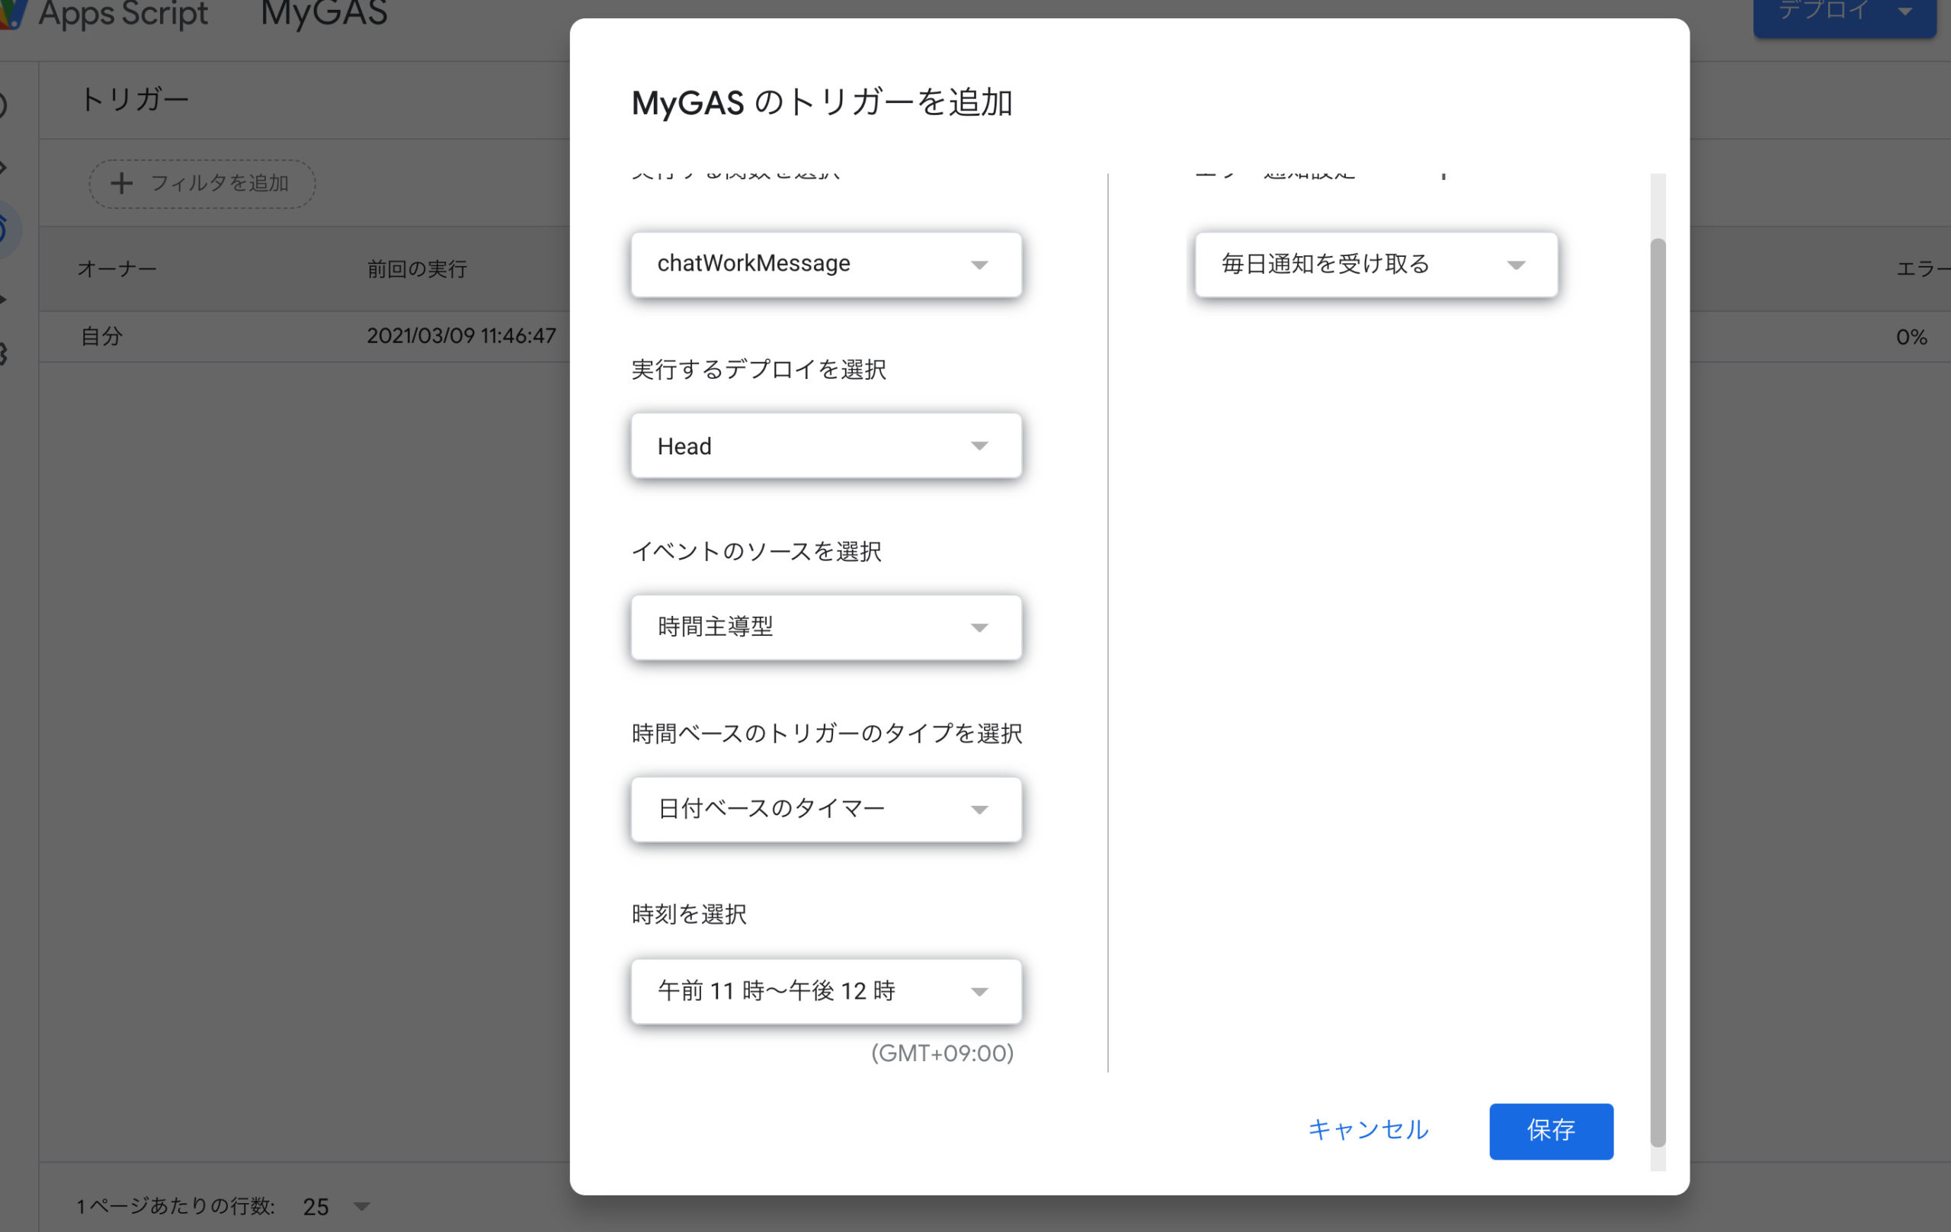
Task: Click the MyGAS project title
Action: pos(324,13)
